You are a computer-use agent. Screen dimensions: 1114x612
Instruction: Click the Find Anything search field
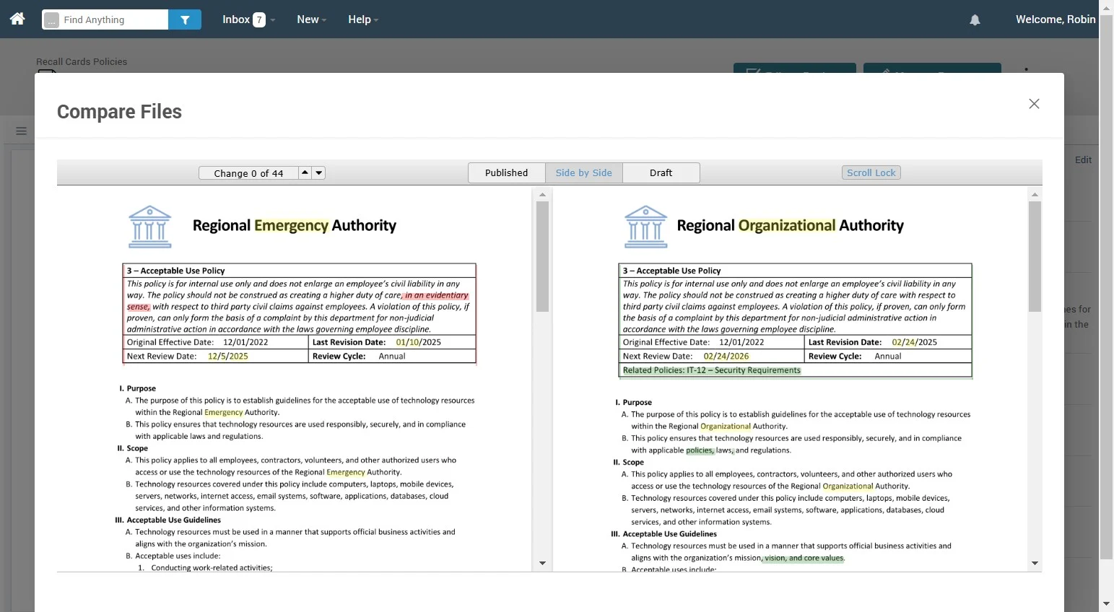point(114,19)
